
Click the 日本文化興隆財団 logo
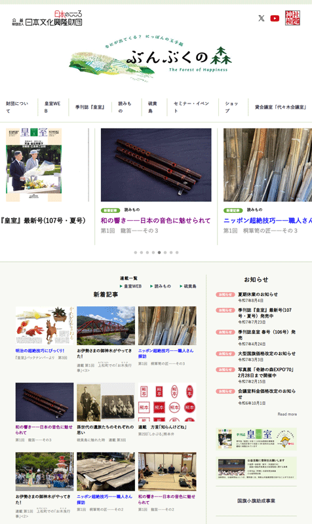click(47, 18)
